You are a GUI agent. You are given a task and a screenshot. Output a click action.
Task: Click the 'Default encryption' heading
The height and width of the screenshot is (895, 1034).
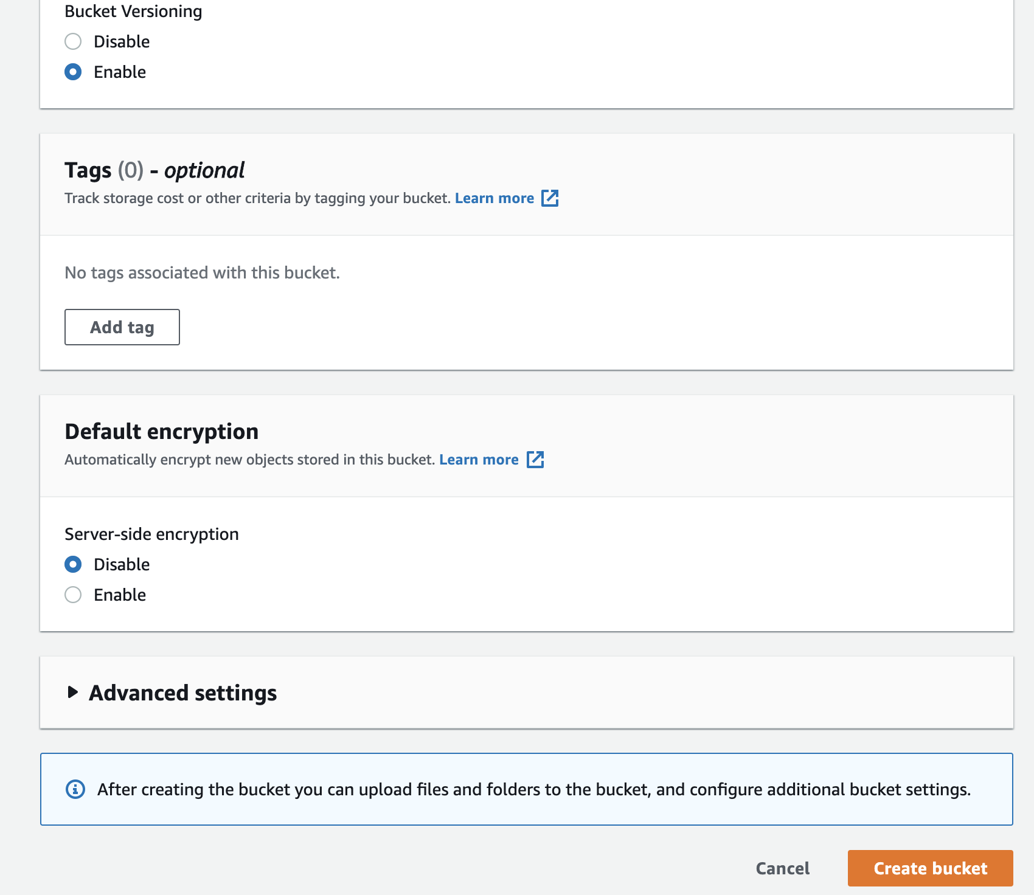click(x=162, y=431)
